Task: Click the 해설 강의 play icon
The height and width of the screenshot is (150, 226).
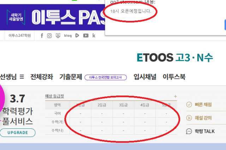Action: point(189,118)
